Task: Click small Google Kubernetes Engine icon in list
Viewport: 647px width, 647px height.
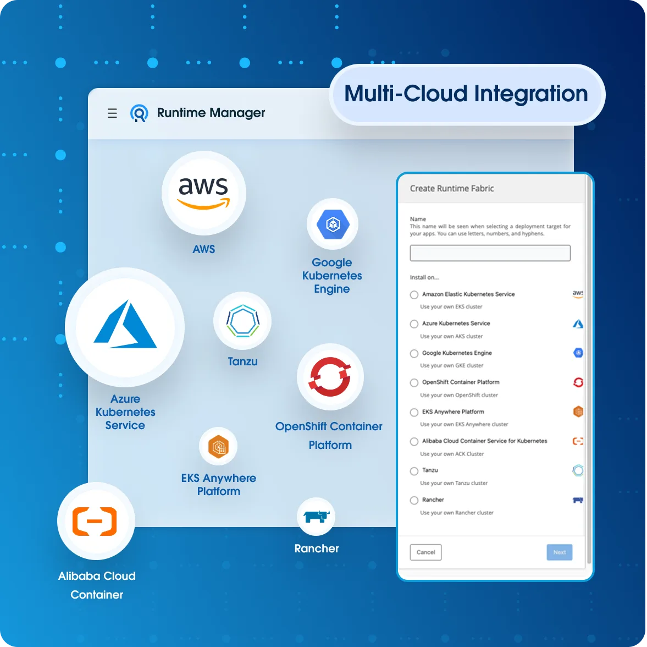Action: click(x=578, y=353)
